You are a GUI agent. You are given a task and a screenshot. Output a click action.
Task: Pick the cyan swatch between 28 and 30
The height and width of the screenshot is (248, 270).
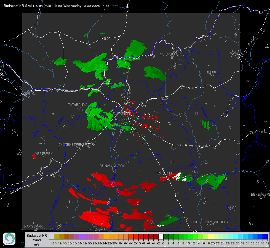pyautogui.click(x=236, y=236)
